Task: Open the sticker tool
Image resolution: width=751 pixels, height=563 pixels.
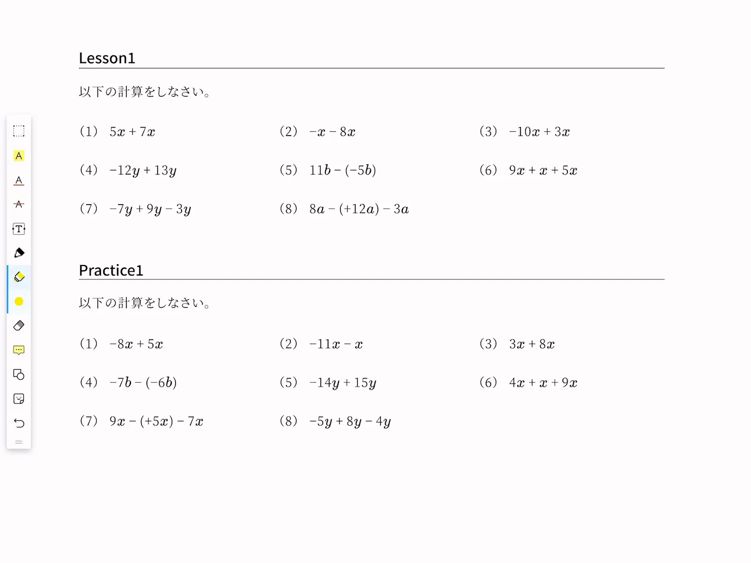Action: pos(19,399)
